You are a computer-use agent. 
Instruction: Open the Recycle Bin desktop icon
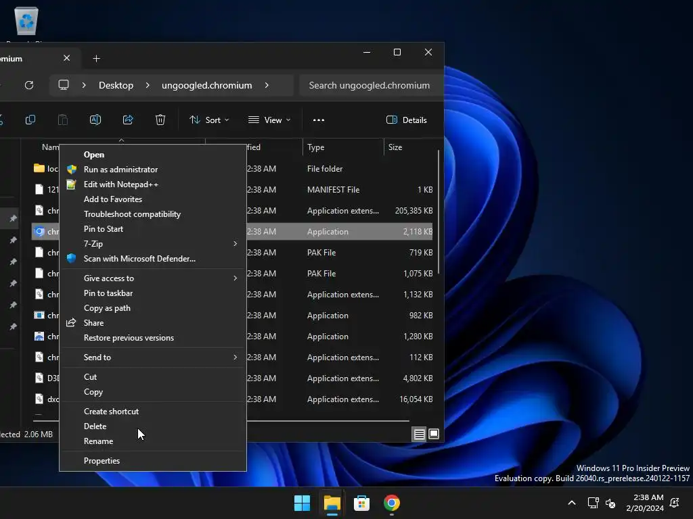26,21
